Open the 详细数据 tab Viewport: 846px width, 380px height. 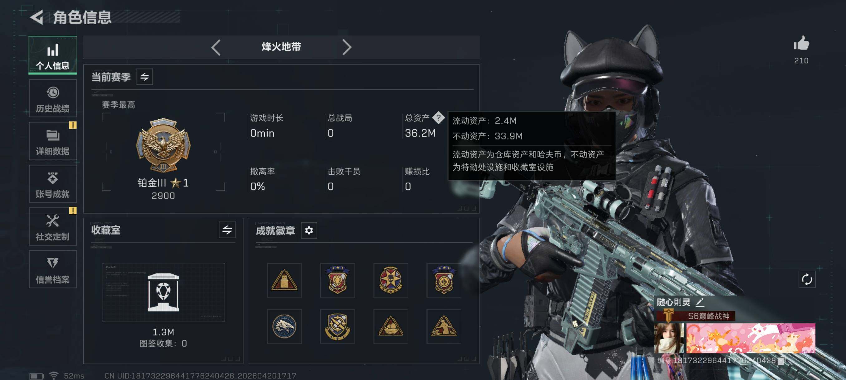tap(53, 141)
